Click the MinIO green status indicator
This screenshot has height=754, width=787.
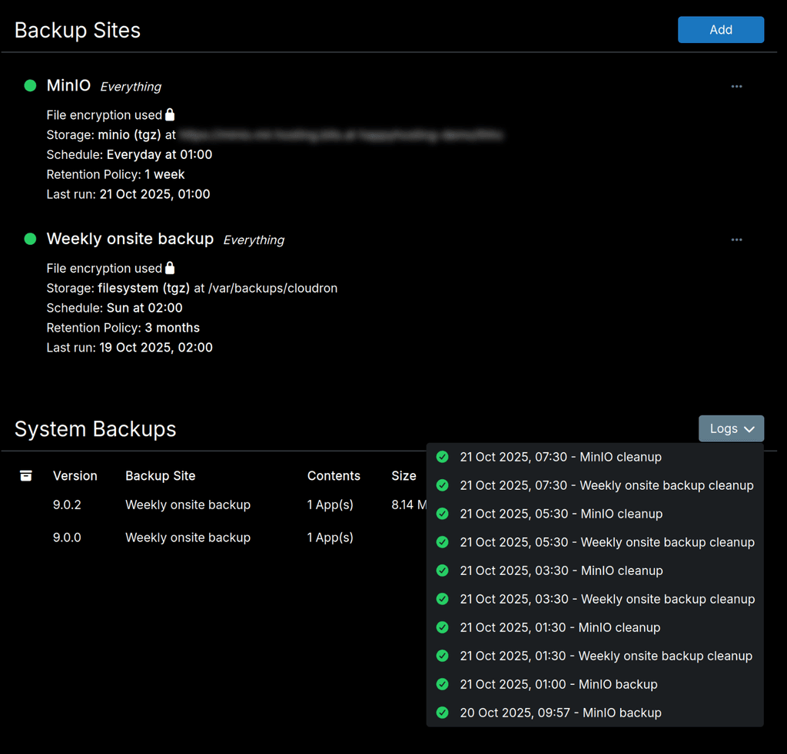[31, 86]
